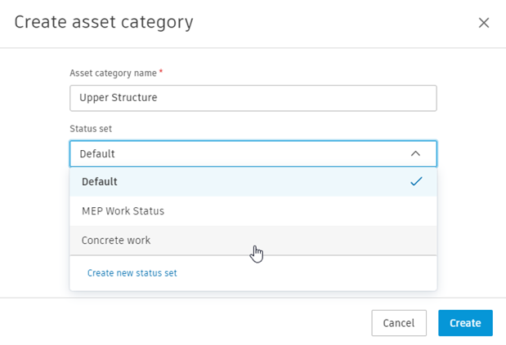
Task: Close the Create asset category dialog
Action: (x=484, y=23)
